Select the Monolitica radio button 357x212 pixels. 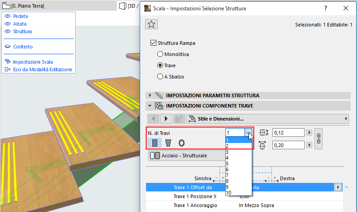(x=160, y=54)
